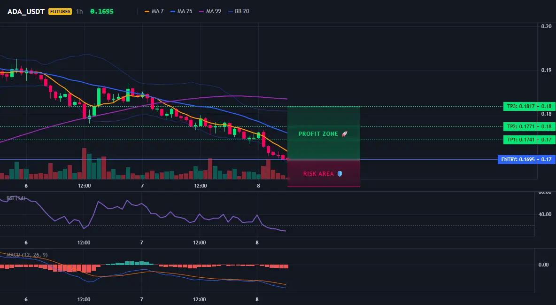
Task: Click the 0.00 MACD axis label
Action: 544,265
